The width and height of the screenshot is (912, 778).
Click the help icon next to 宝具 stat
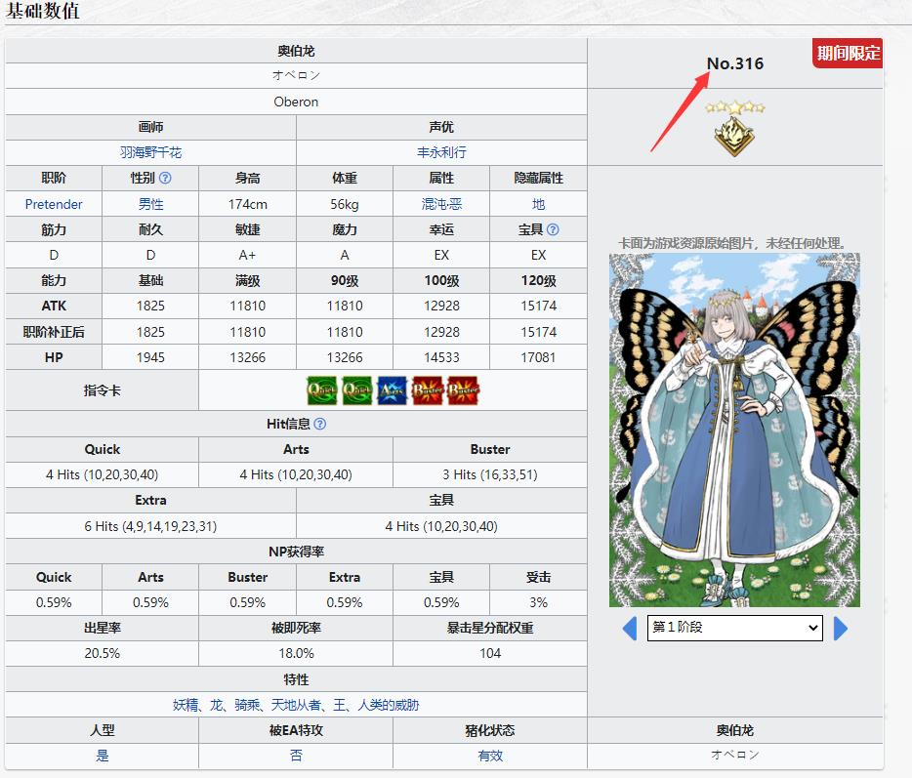coord(553,230)
